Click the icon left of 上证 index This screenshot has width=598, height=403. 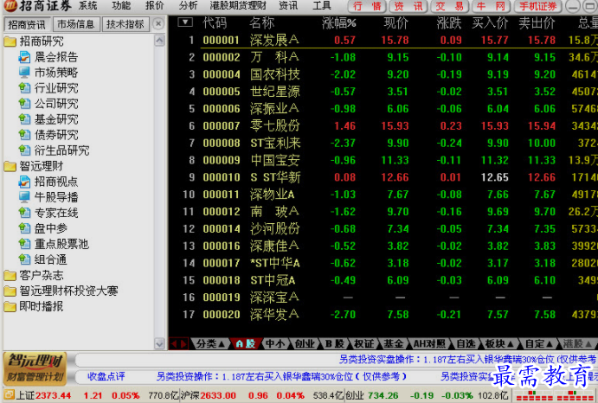(10, 395)
